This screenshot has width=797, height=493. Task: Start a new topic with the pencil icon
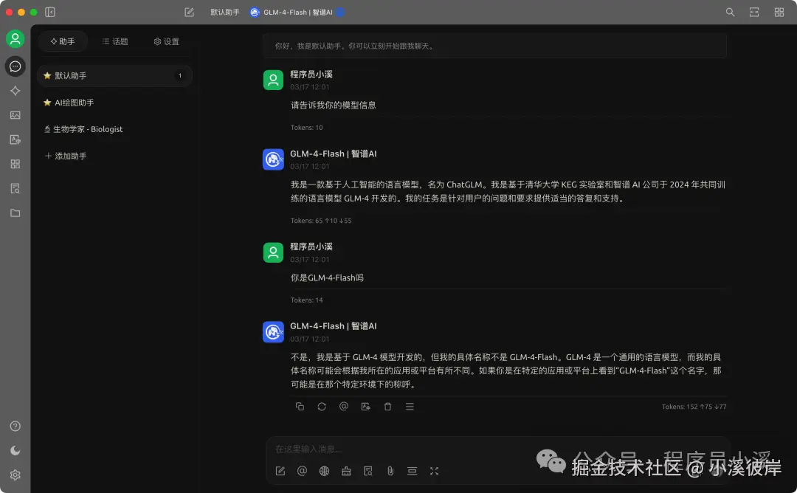(280, 471)
